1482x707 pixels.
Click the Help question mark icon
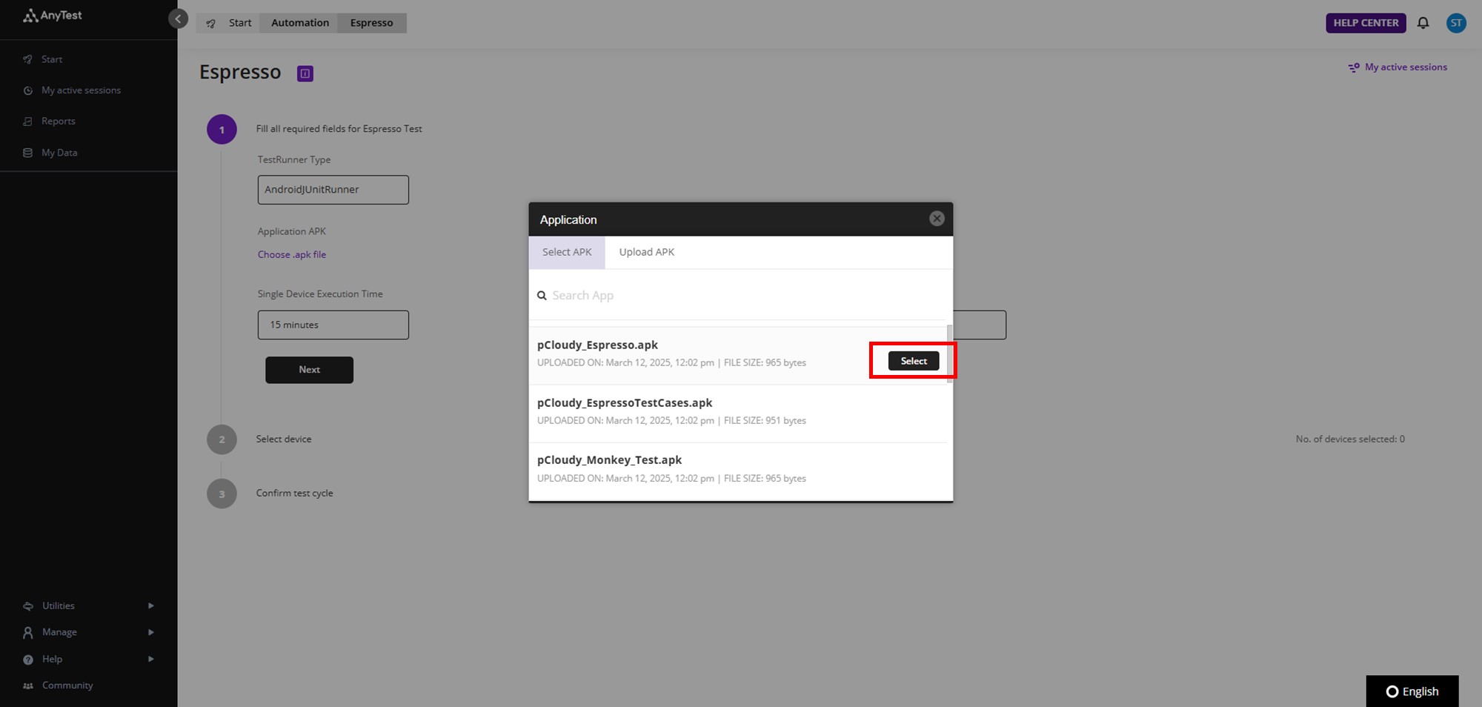[28, 660]
